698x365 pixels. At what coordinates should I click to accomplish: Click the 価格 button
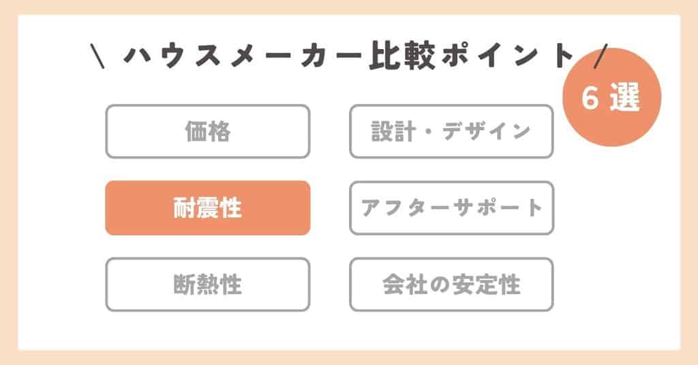207,131
